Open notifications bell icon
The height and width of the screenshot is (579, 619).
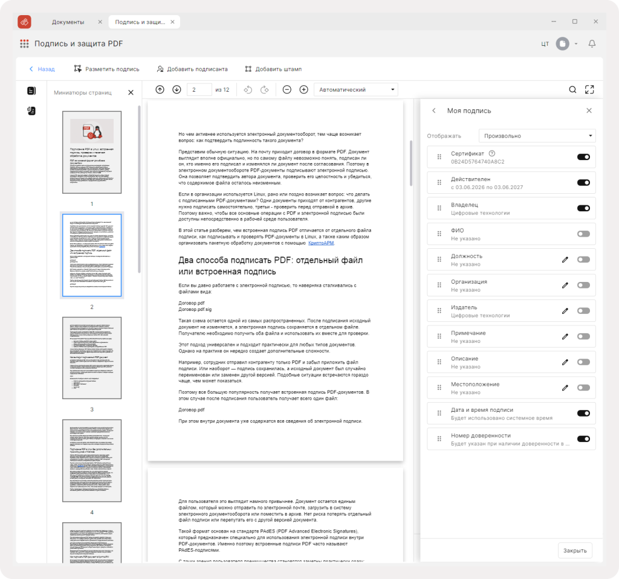[x=592, y=44]
